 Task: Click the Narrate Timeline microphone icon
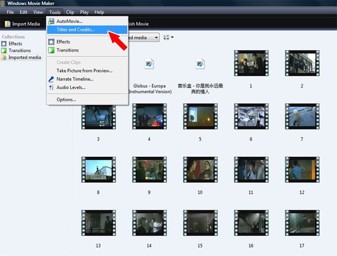coord(52,79)
